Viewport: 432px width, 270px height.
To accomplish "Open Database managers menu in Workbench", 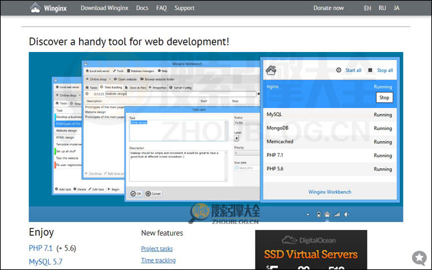I will click(x=141, y=71).
